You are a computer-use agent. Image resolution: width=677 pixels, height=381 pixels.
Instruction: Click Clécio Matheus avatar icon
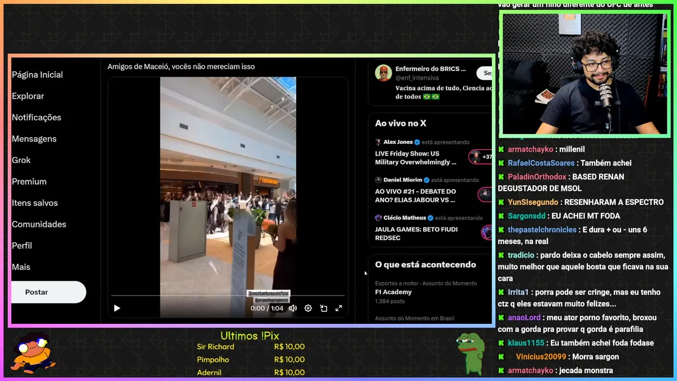pos(378,217)
